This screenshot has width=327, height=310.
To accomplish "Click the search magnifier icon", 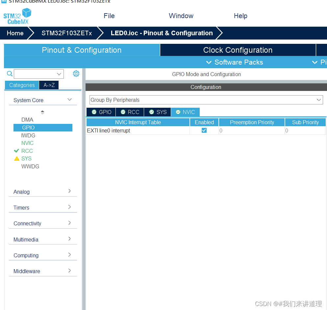I will click(x=10, y=73).
